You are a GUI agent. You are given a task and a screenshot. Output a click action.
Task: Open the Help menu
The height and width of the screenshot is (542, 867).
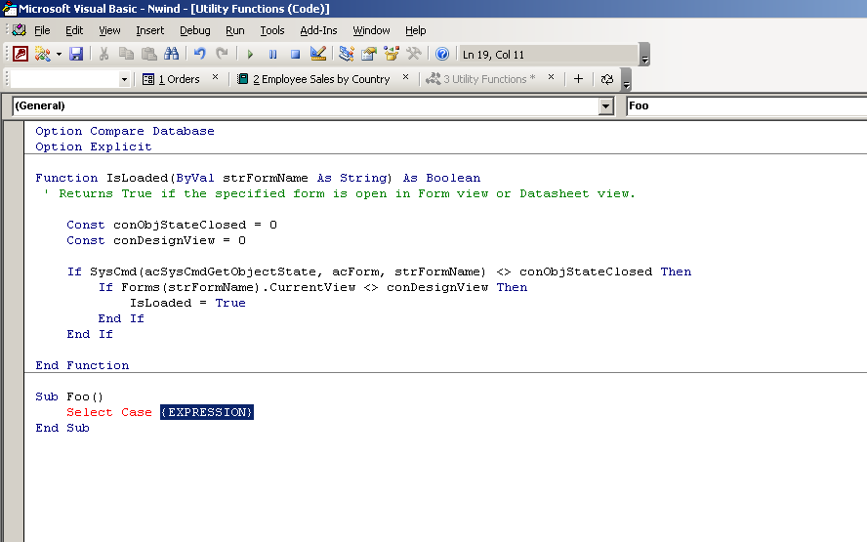(x=415, y=30)
